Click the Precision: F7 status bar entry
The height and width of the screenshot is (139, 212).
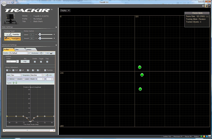click(x=178, y=137)
